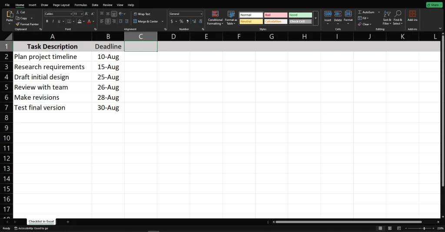This screenshot has height=232, width=445.
Task: Toggle bottom vertical alignment
Action: (114, 13)
